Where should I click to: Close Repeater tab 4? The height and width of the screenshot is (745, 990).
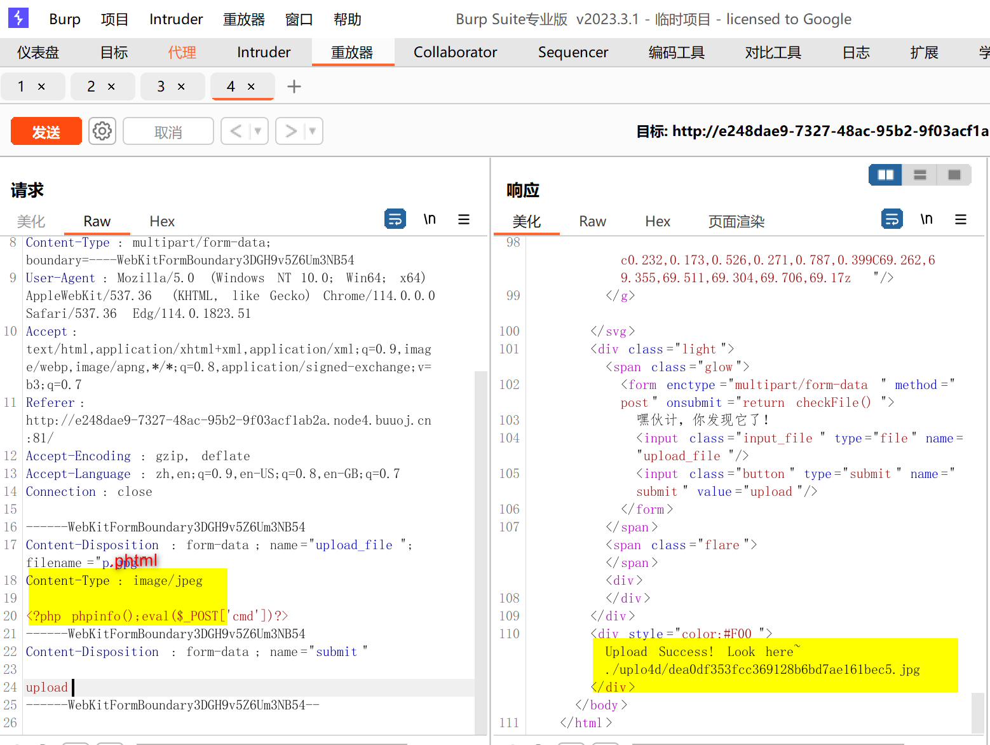[251, 86]
